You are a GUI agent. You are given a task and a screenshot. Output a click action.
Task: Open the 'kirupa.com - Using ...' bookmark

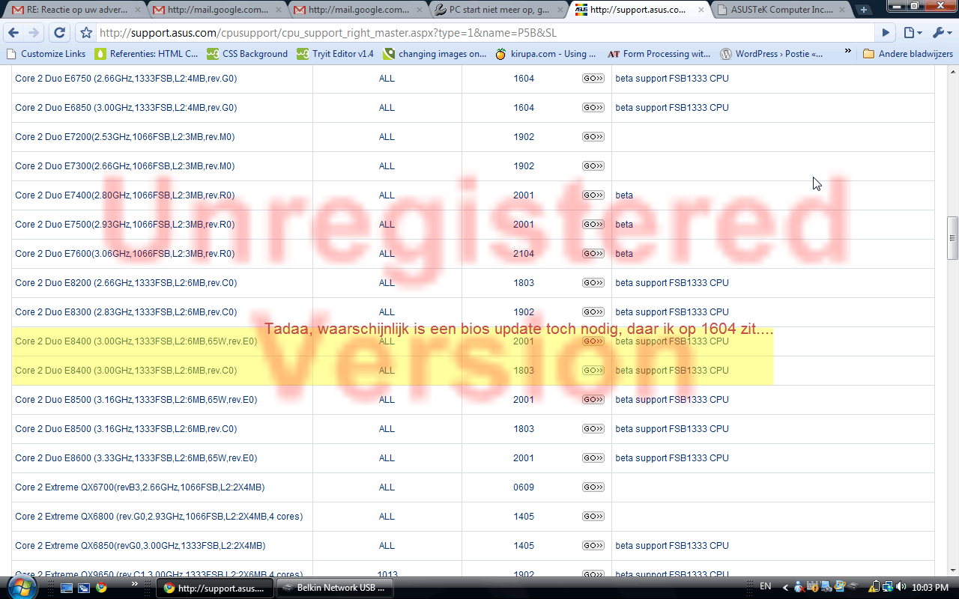[x=546, y=54]
